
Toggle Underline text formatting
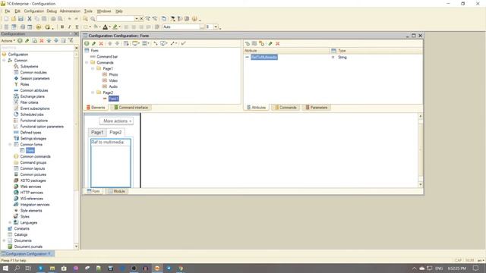77,27
